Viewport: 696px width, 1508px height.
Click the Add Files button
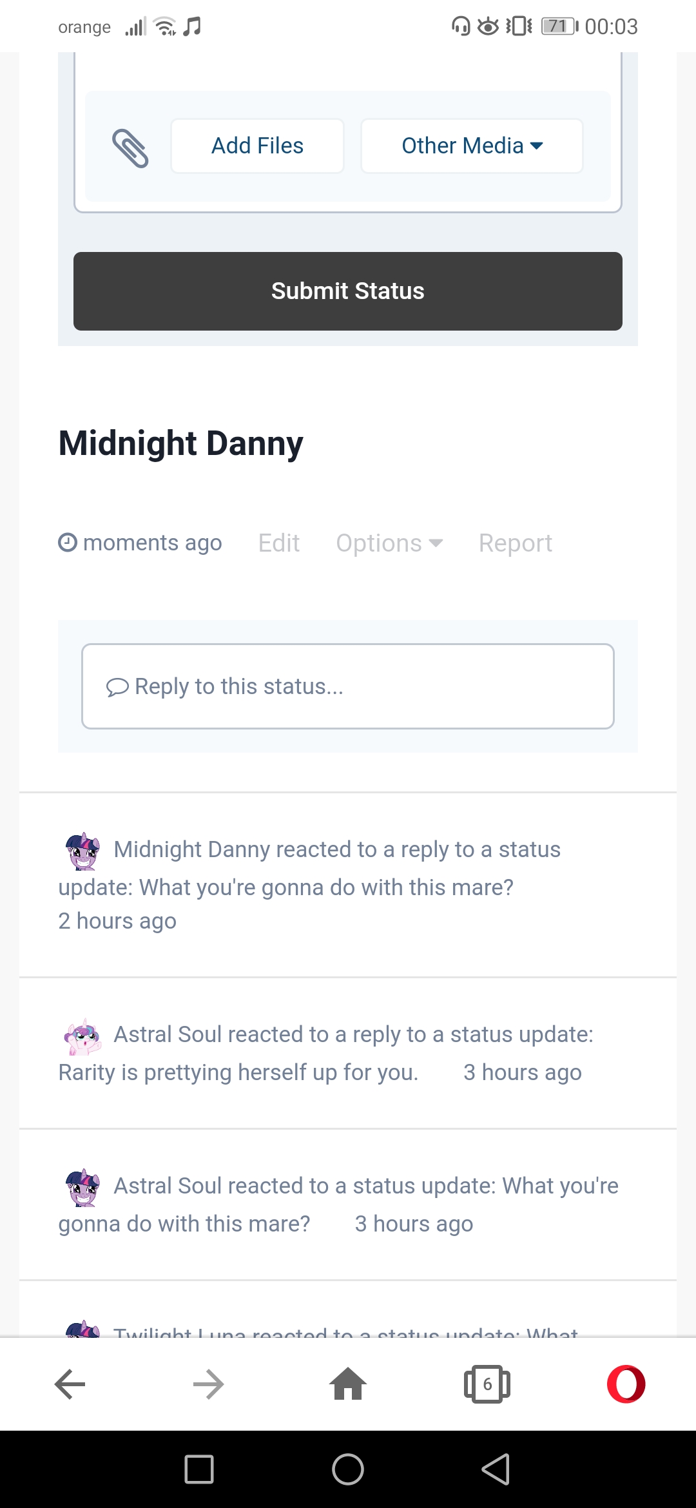point(257,146)
